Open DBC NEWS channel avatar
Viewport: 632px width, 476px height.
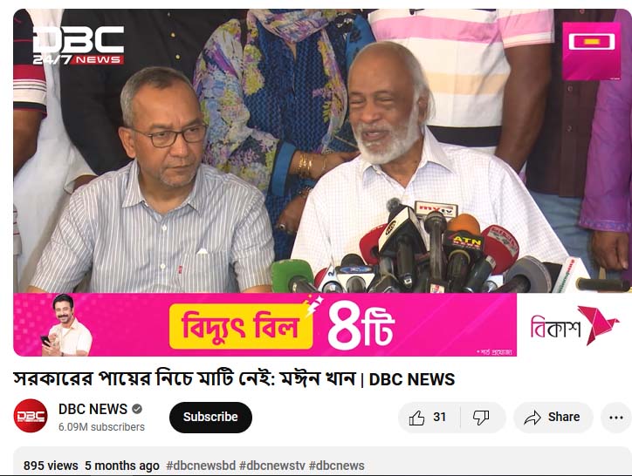(31, 416)
